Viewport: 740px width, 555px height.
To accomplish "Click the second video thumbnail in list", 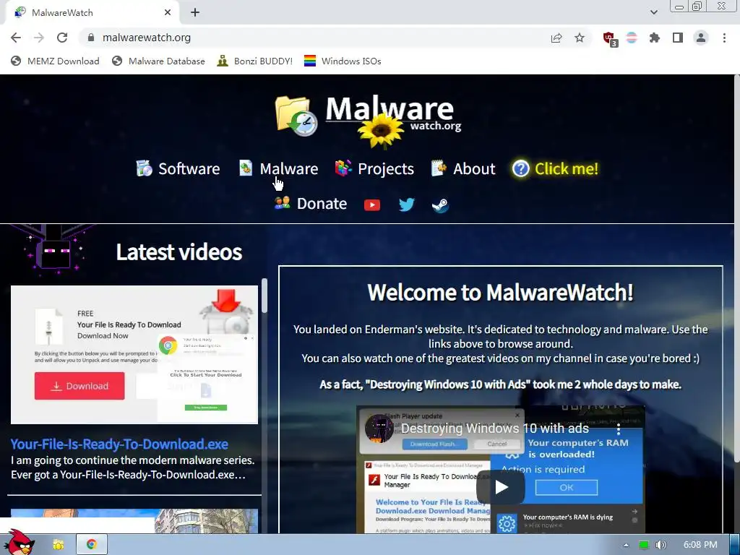I will pyautogui.click(x=134, y=521).
